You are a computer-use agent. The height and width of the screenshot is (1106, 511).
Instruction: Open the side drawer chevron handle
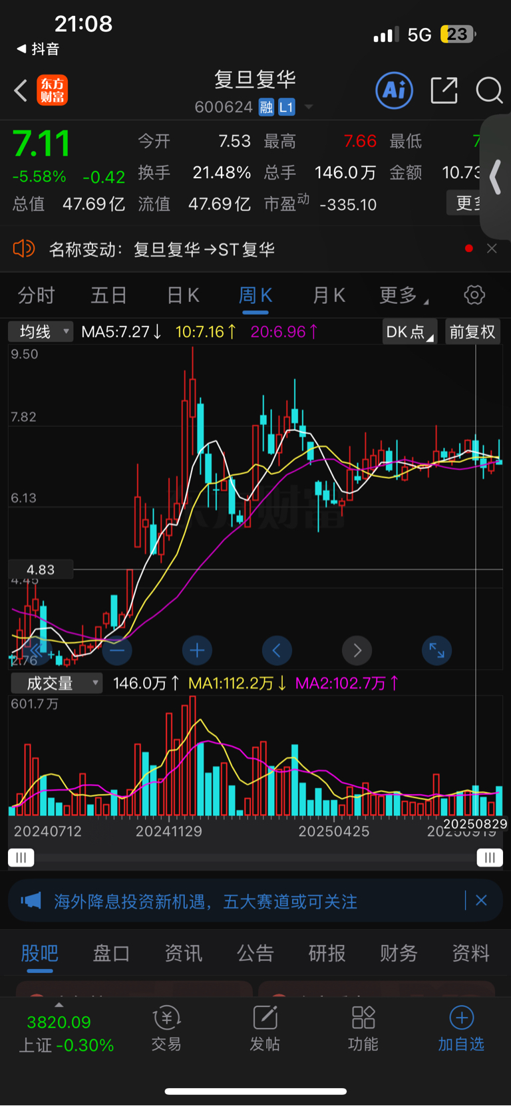click(x=496, y=177)
